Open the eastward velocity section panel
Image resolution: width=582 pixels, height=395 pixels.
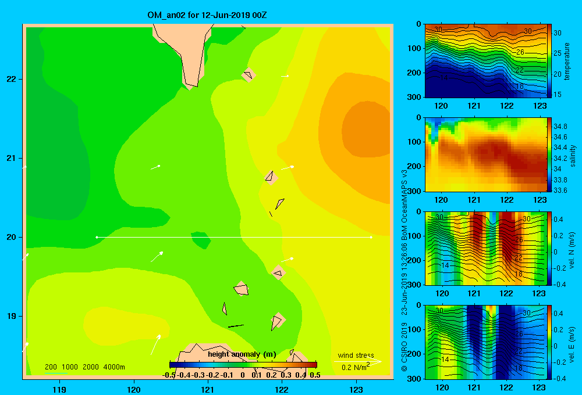coord(485,342)
